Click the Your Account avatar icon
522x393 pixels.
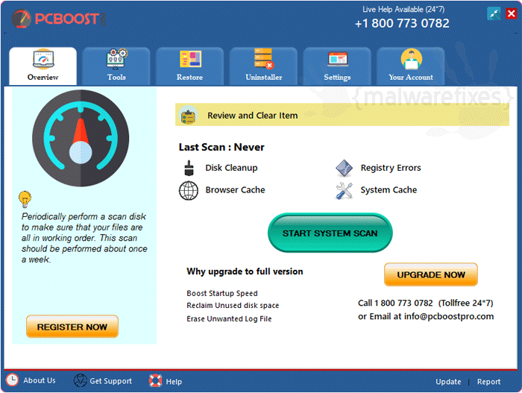[412, 59]
